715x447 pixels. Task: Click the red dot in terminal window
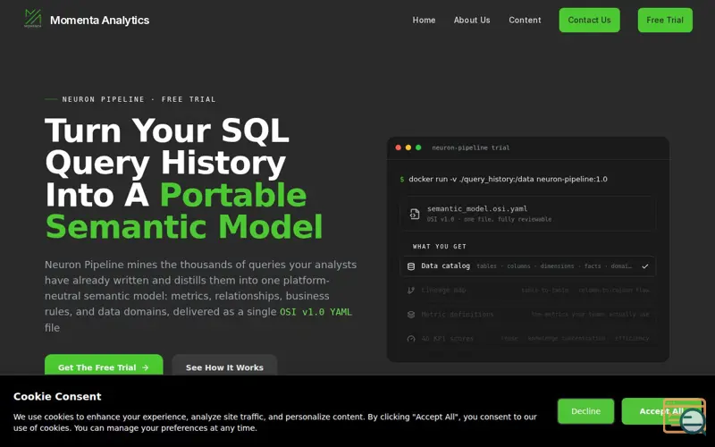coord(398,148)
